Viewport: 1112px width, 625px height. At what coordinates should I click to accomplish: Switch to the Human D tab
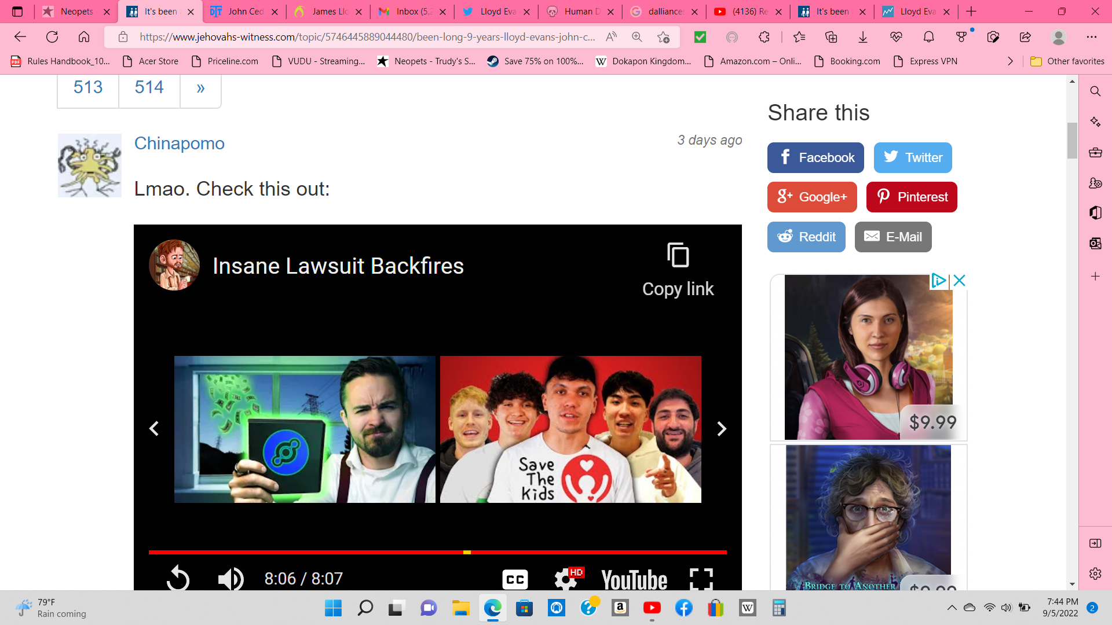click(581, 12)
